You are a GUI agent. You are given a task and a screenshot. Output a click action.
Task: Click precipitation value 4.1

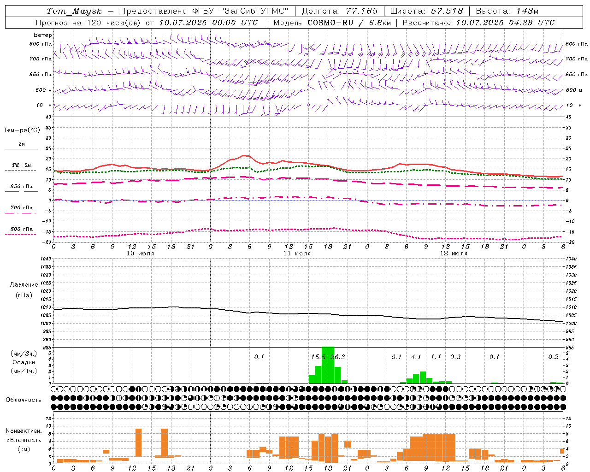[416, 357]
